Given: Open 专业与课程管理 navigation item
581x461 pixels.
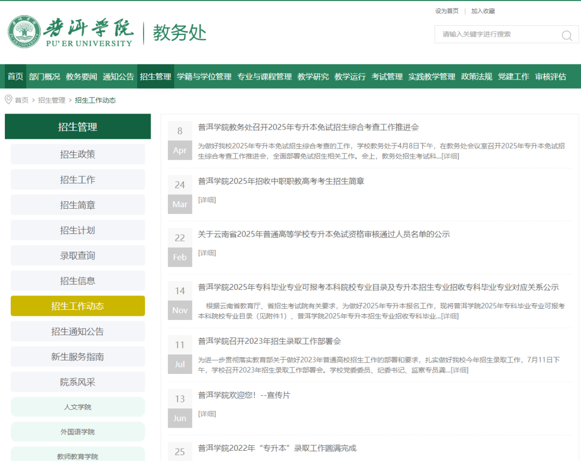Looking at the screenshot, I should (265, 76).
